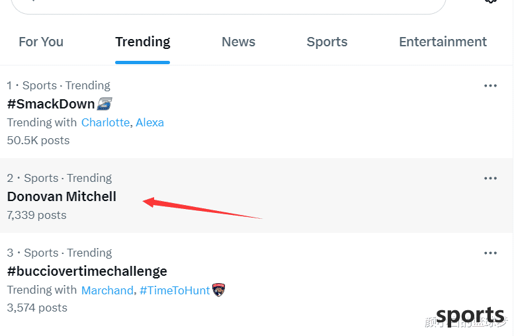Image resolution: width=514 pixels, height=336 pixels.
Task: Select the Trending tab
Action: pyautogui.click(x=143, y=42)
